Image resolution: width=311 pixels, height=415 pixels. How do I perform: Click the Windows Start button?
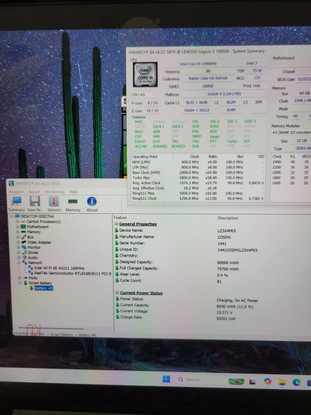[x=166, y=379]
